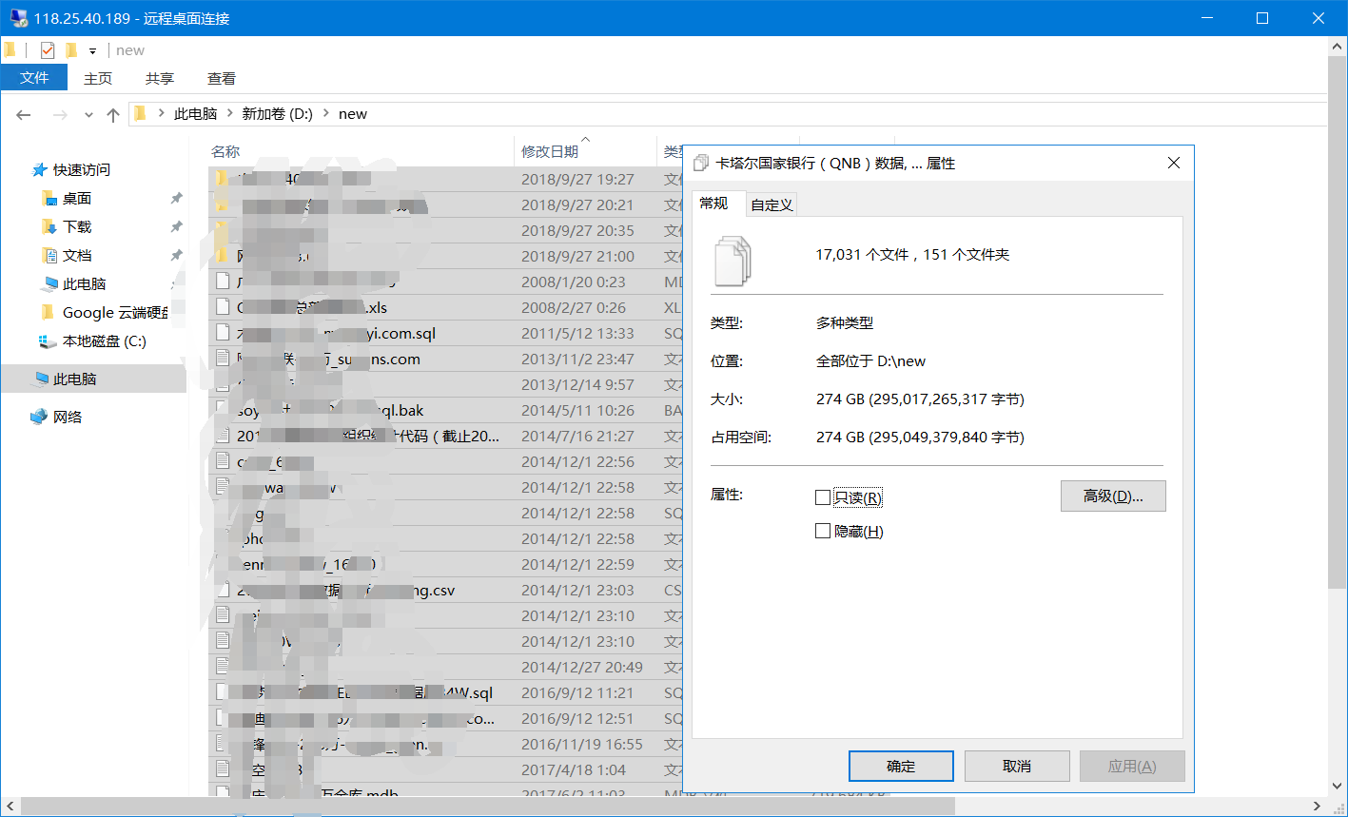Click file icon in the 2014/12/1 23:03 row

pos(223,590)
